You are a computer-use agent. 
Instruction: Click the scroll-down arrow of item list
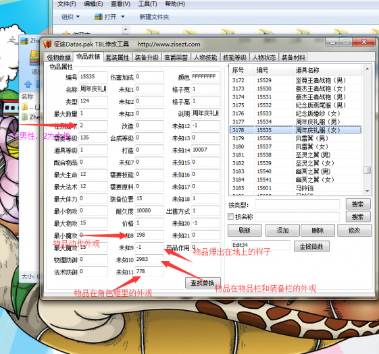(x=368, y=191)
